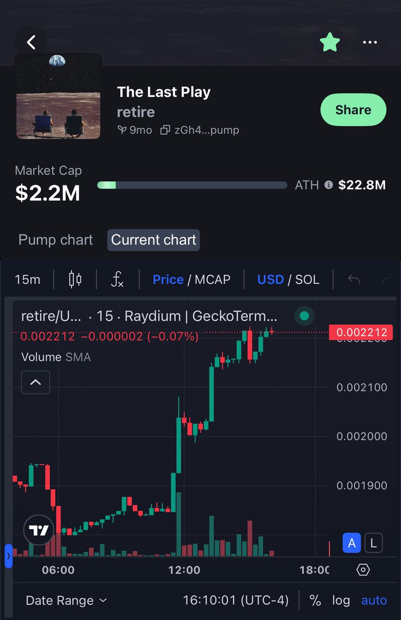Image resolution: width=401 pixels, height=620 pixels.
Task: Toggle the A auto scale button
Action: click(x=352, y=543)
